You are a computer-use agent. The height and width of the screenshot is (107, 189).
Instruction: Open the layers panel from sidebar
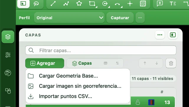click(8, 37)
